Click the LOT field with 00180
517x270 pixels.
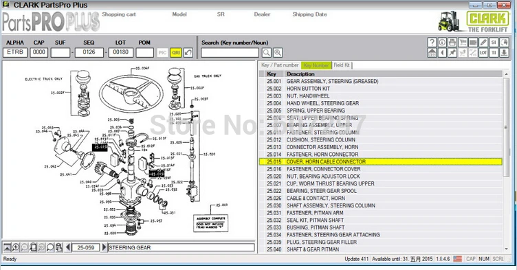click(x=121, y=52)
